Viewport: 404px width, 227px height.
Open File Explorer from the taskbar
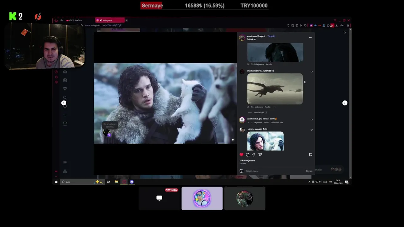point(116,182)
